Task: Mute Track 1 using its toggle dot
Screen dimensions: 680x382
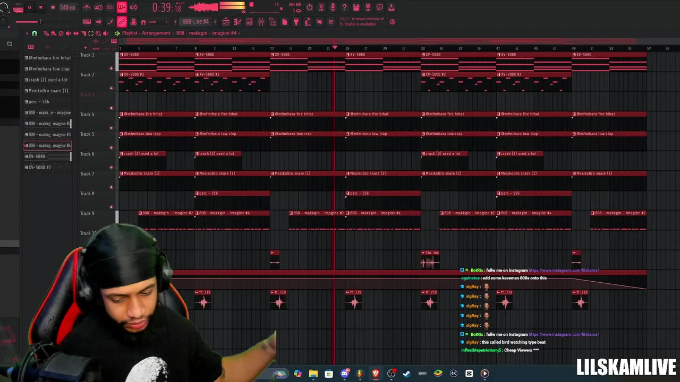Action: [111, 68]
